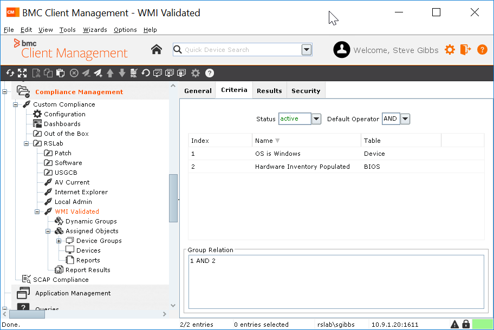Viewport: 494px width, 330px height.
Task: Collapse the Custom Compliance tree node
Action: pos(15,104)
